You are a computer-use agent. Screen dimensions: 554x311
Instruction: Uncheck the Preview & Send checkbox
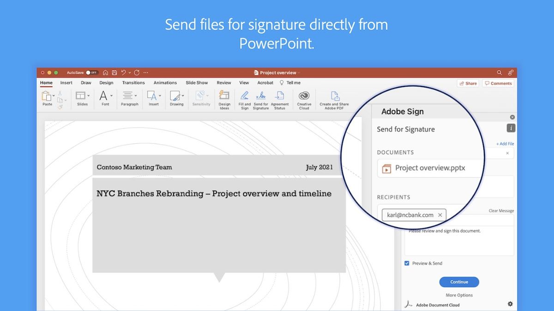[x=407, y=263]
